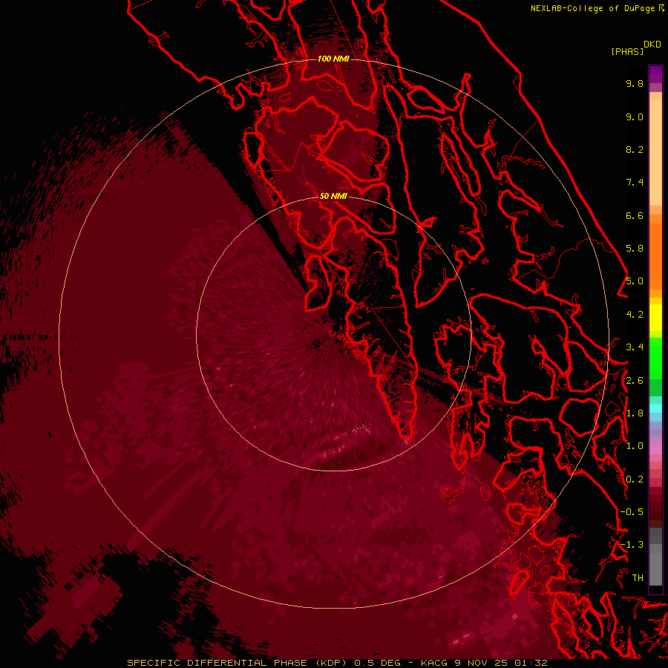The image size is (668, 668).
Task: Pick the cyan color bar segment
Action: click(655, 408)
